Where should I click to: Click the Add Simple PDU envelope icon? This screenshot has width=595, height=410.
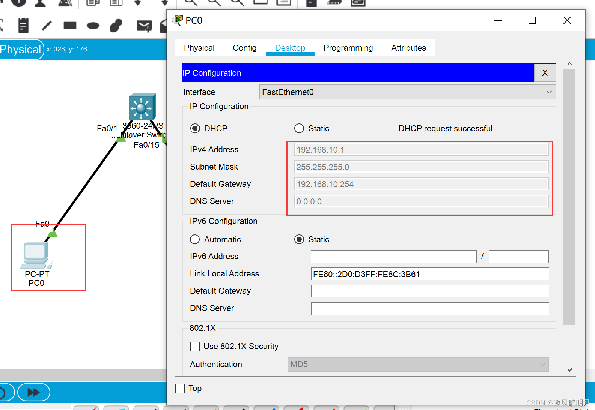coord(144,26)
